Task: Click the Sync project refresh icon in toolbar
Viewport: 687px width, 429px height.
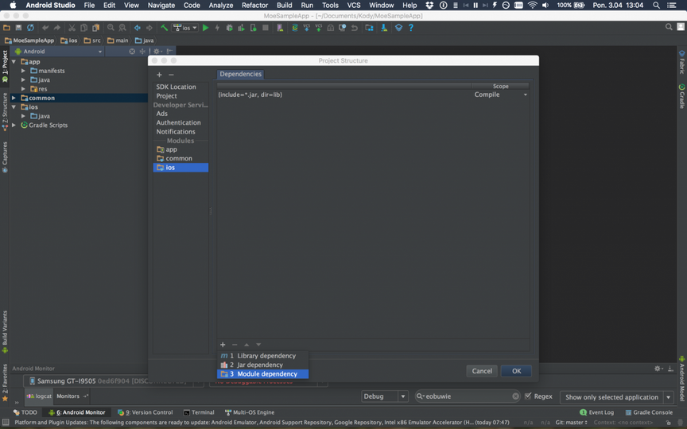Action: pos(30,28)
